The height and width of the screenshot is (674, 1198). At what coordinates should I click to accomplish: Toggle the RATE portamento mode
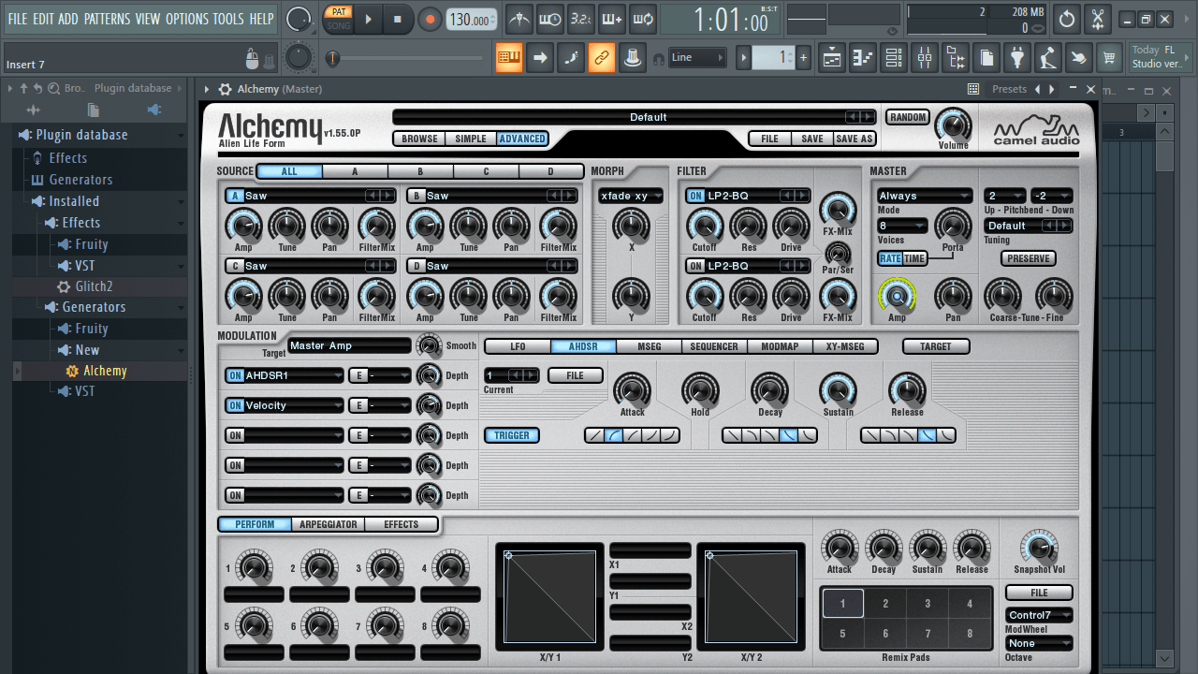(890, 258)
